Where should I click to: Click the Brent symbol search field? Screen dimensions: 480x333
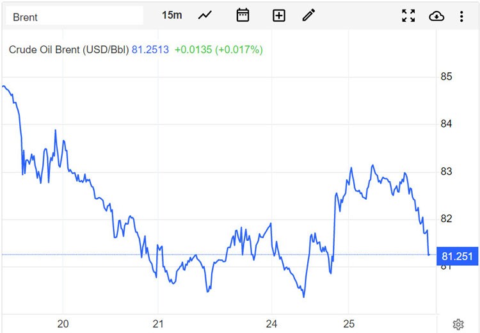pyautogui.click(x=74, y=17)
